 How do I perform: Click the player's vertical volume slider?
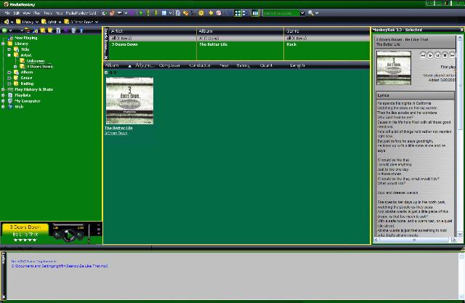(89, 234)
